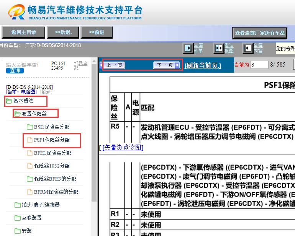295x236 pixels.
Task: Expand 安装 tree node
Action: [26, 231]
